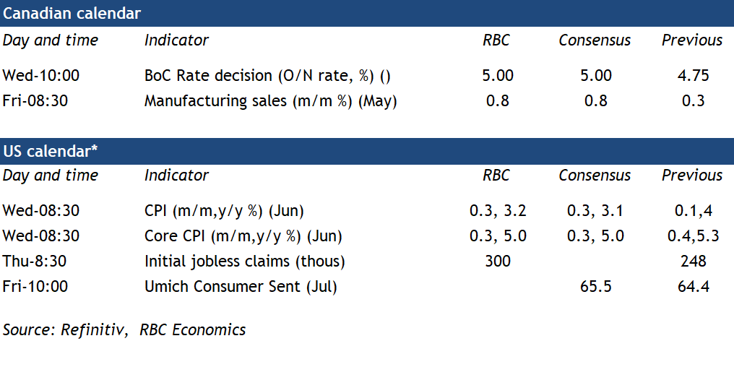734x367 pixels.
Task: Click previous Manufacturing sales value 0.3
Action: tap(693, 101)
